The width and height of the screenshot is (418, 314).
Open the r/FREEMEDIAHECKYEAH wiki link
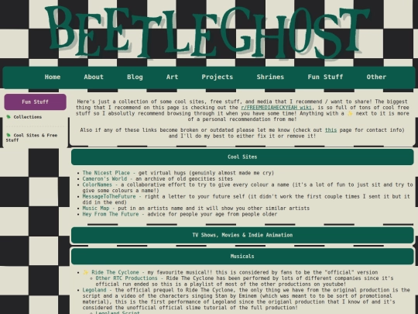pyautogui.click(x=276, y=108)
